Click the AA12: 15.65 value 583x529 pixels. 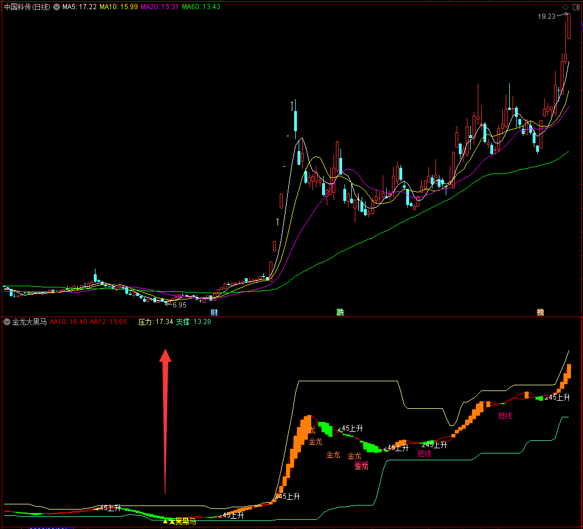tap(108, 322)
